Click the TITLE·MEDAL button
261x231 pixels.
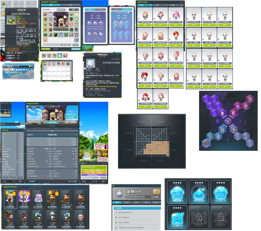(x=45, y=49)
